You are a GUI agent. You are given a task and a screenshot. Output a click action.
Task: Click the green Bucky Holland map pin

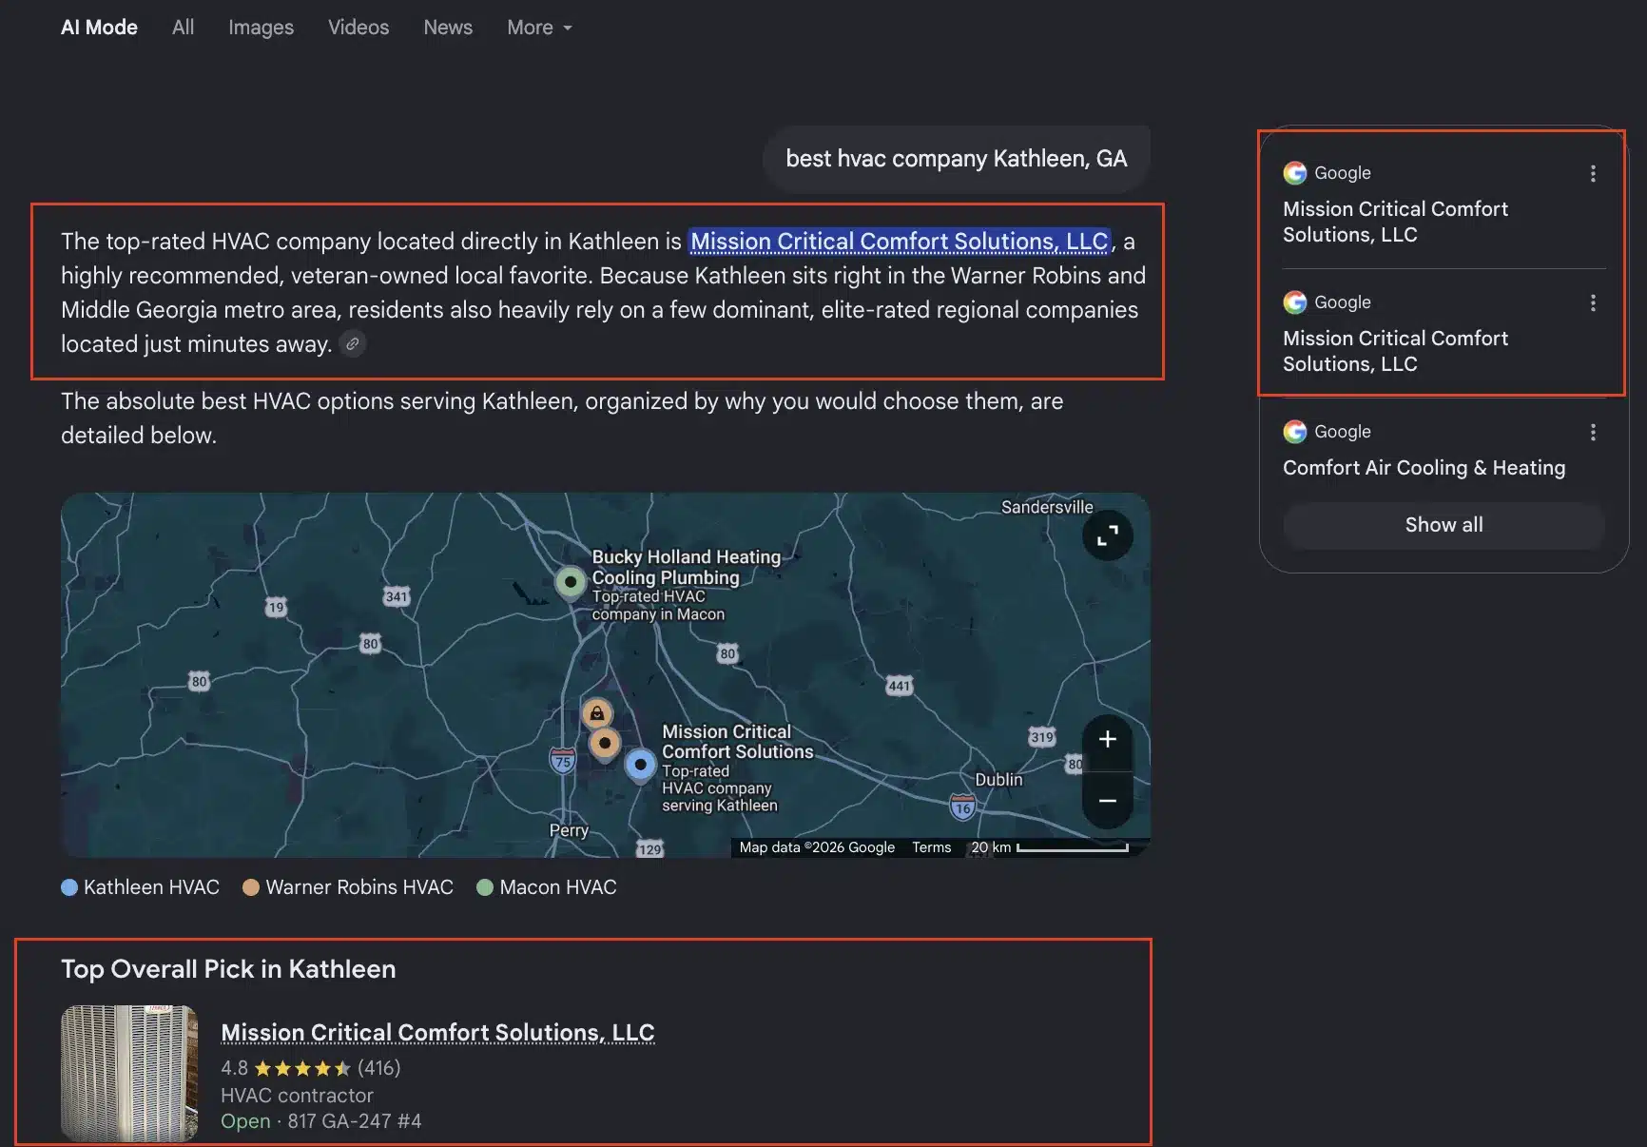[570, 581]
